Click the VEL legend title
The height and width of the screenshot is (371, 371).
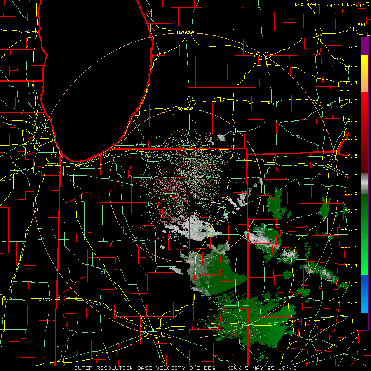362,25
